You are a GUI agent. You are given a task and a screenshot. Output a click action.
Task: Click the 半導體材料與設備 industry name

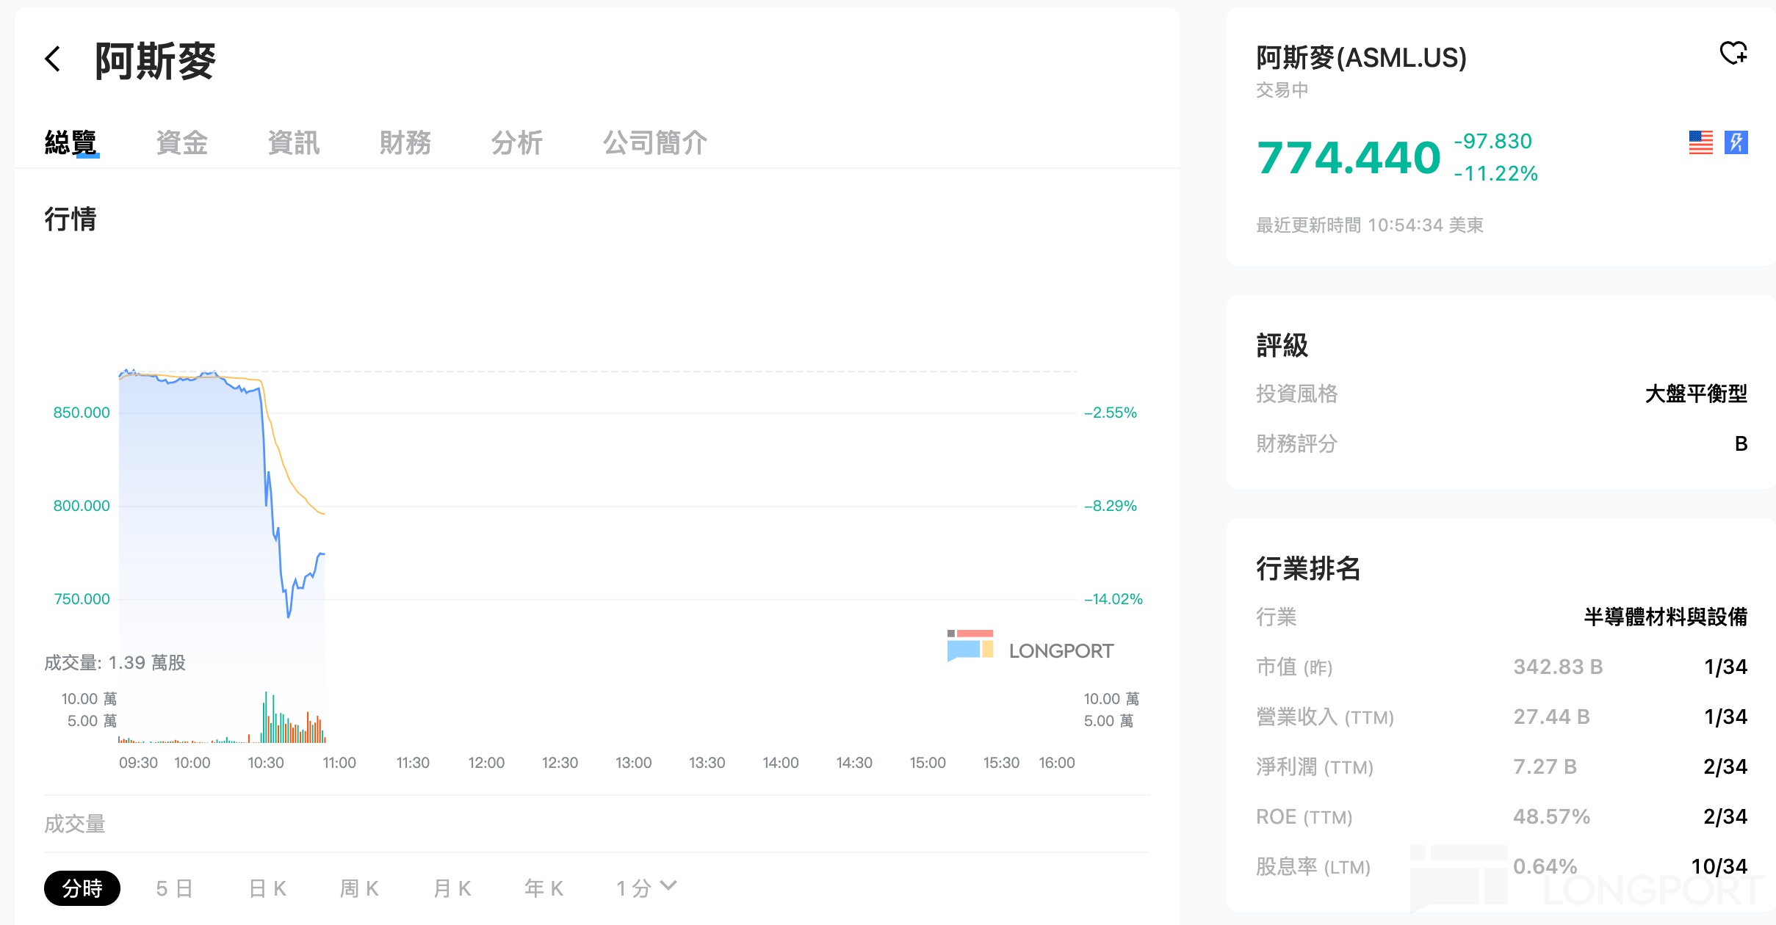tap(1665, 617)
